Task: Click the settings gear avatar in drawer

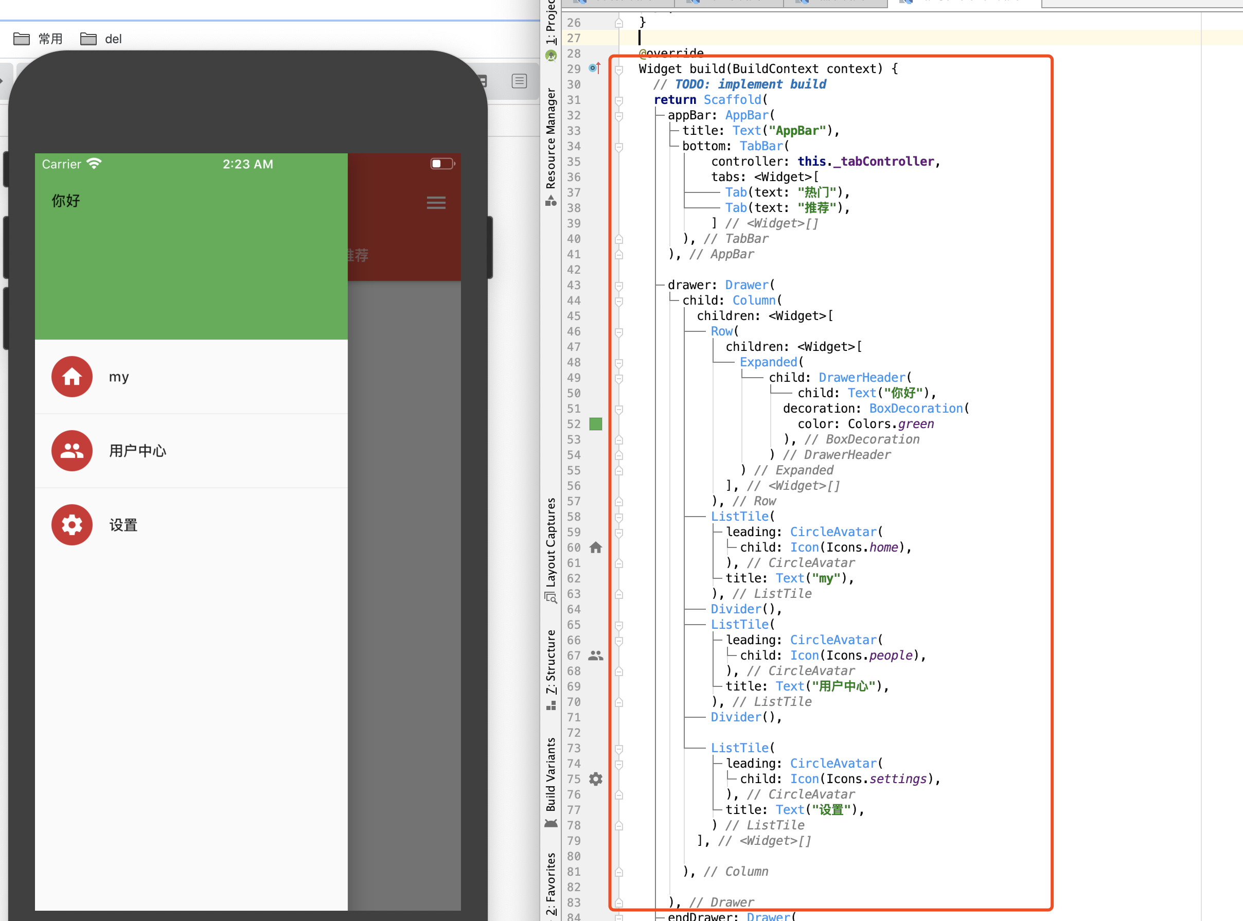Action: [72, 525]
